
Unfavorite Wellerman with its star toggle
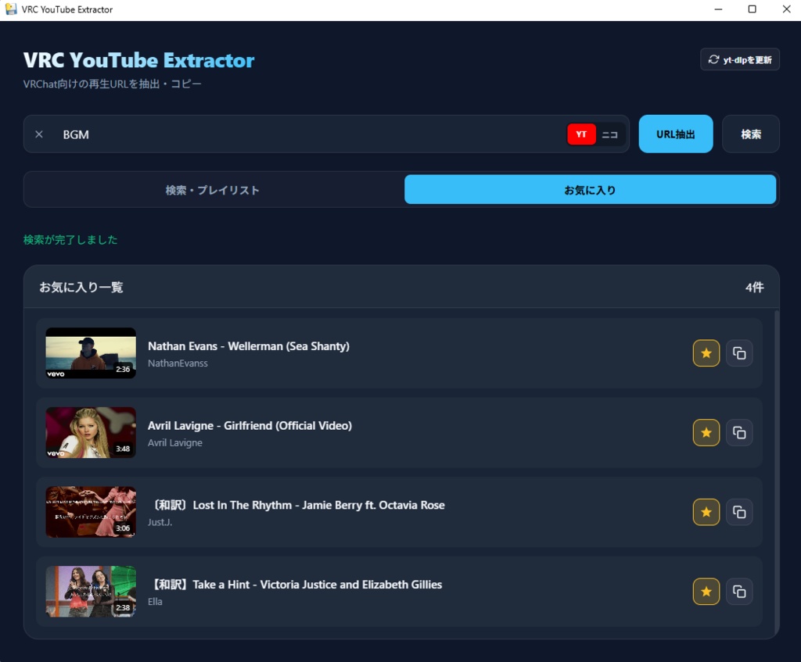pyautogui.click(x=706, y=352)
